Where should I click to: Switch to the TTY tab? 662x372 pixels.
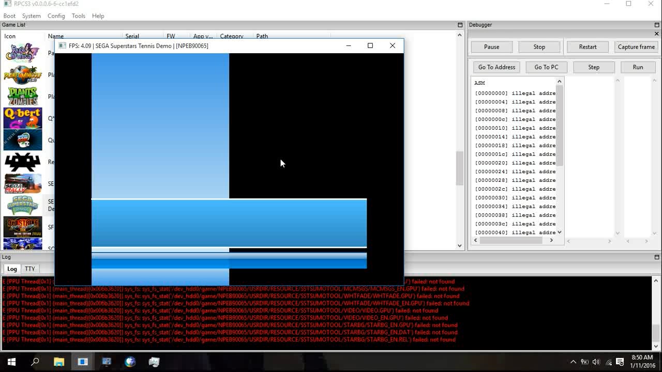click(30, 269)
